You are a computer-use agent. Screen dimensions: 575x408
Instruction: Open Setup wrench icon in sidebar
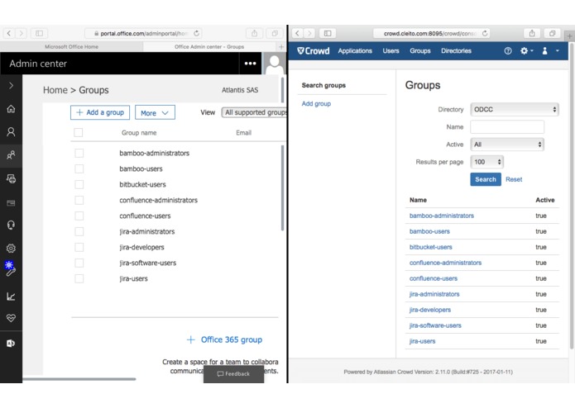coord(10,271)
